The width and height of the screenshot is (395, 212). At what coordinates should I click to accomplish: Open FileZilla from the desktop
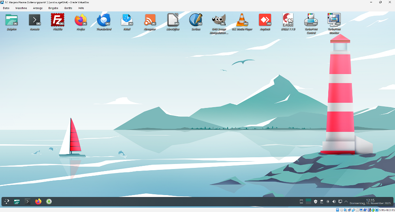click(x=58, y=20)
